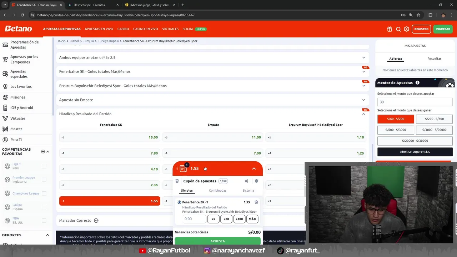The width and height of the screenshot is (457, 257).
Task: Tick the Champions League checkbox
Action: click(44, 193)
